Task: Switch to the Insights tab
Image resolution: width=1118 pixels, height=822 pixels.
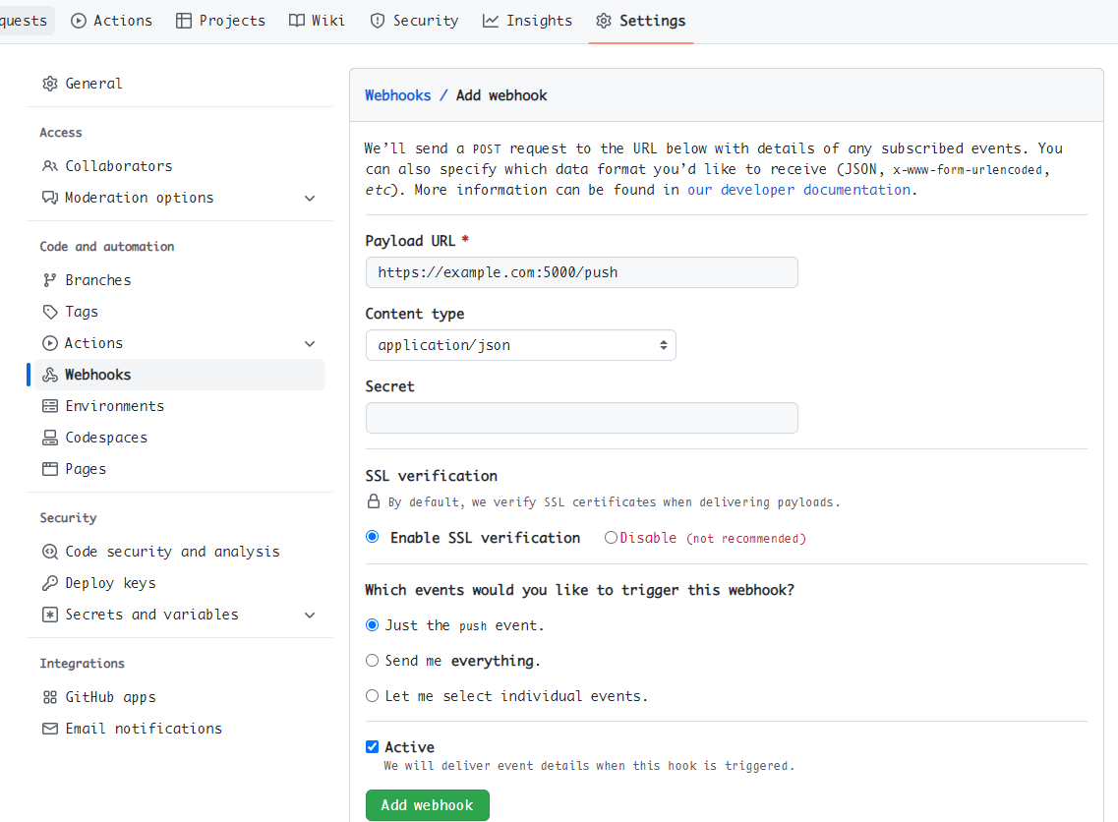Action: click(527, 20)
